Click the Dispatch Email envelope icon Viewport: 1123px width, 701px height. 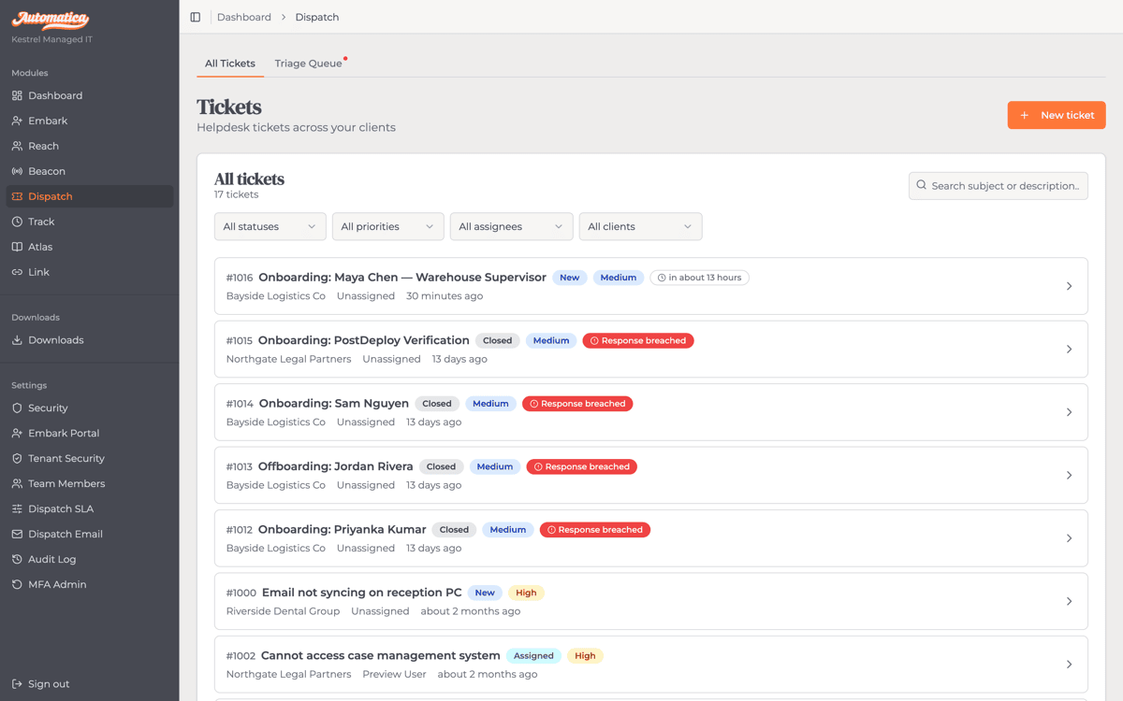click(17, 535)
